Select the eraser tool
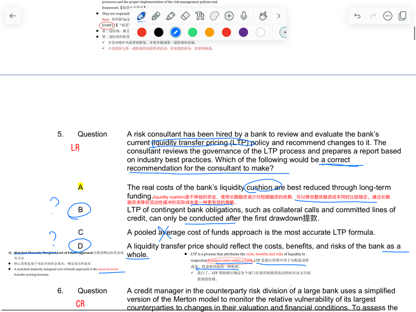Viewport: 416px width, 312px height. click(x=185, y=16)
